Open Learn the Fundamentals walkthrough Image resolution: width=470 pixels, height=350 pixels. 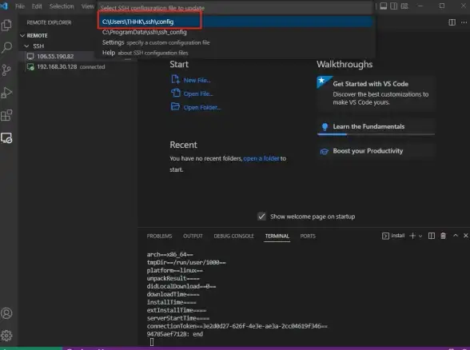(376, 127)
